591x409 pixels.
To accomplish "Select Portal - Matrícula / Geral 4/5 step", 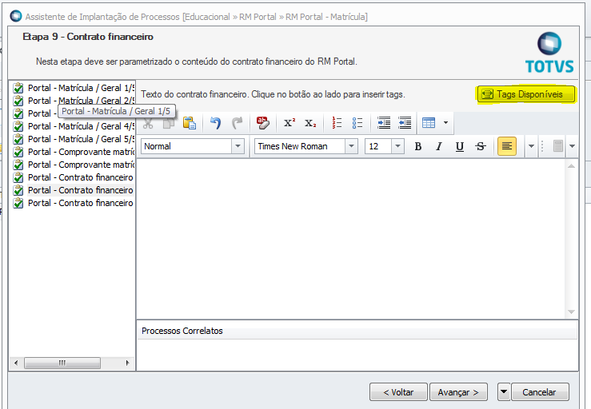I will pos(81,126).
